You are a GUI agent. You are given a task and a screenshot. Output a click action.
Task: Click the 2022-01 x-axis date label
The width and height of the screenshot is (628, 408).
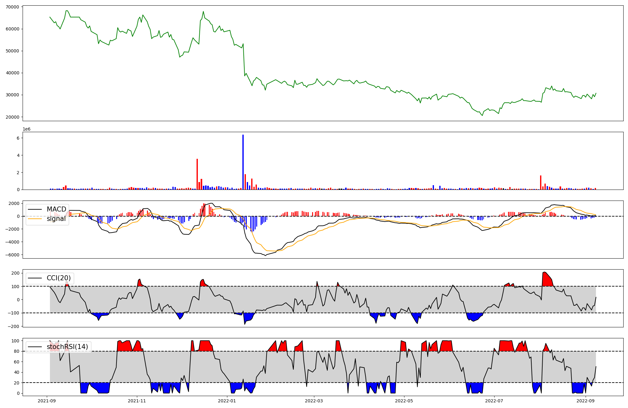coord(227,401)
